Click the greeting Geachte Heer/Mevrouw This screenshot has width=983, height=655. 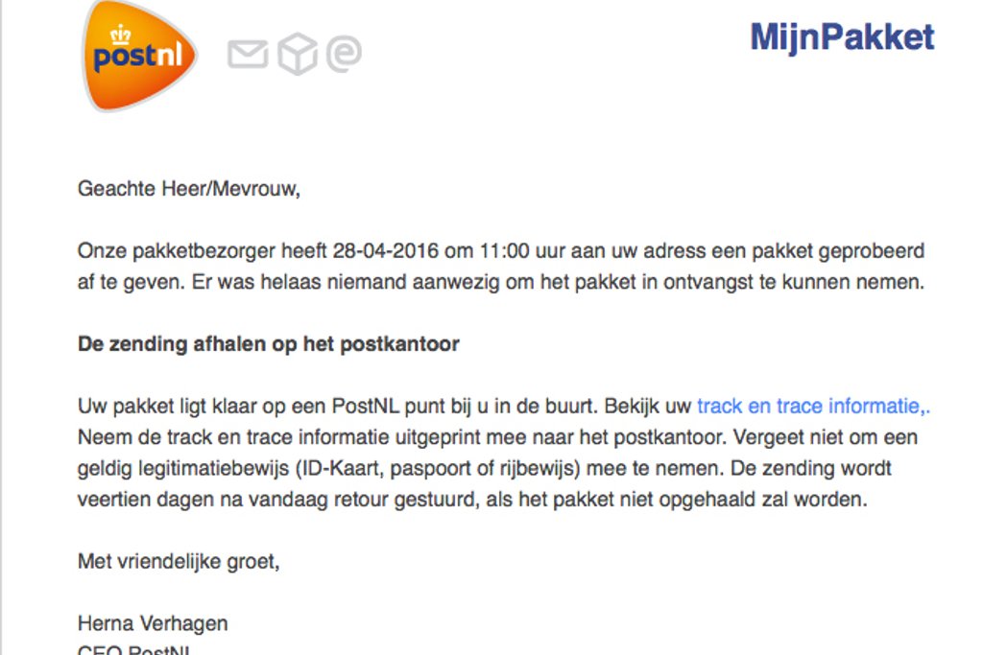189,189
